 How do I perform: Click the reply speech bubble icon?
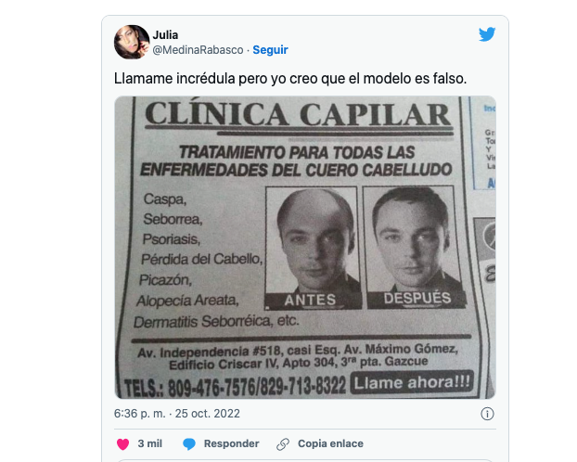[189, 444]
